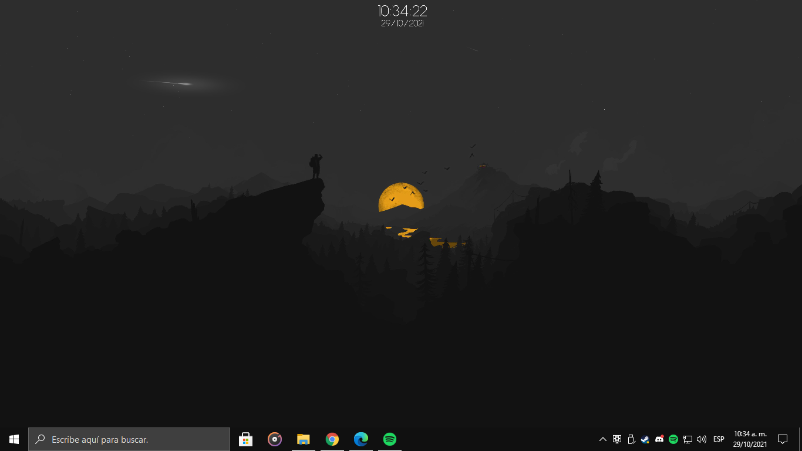Viewport: 802px width, 451px height.
Task: Change the ESP input language
Action: coord(719,439)
